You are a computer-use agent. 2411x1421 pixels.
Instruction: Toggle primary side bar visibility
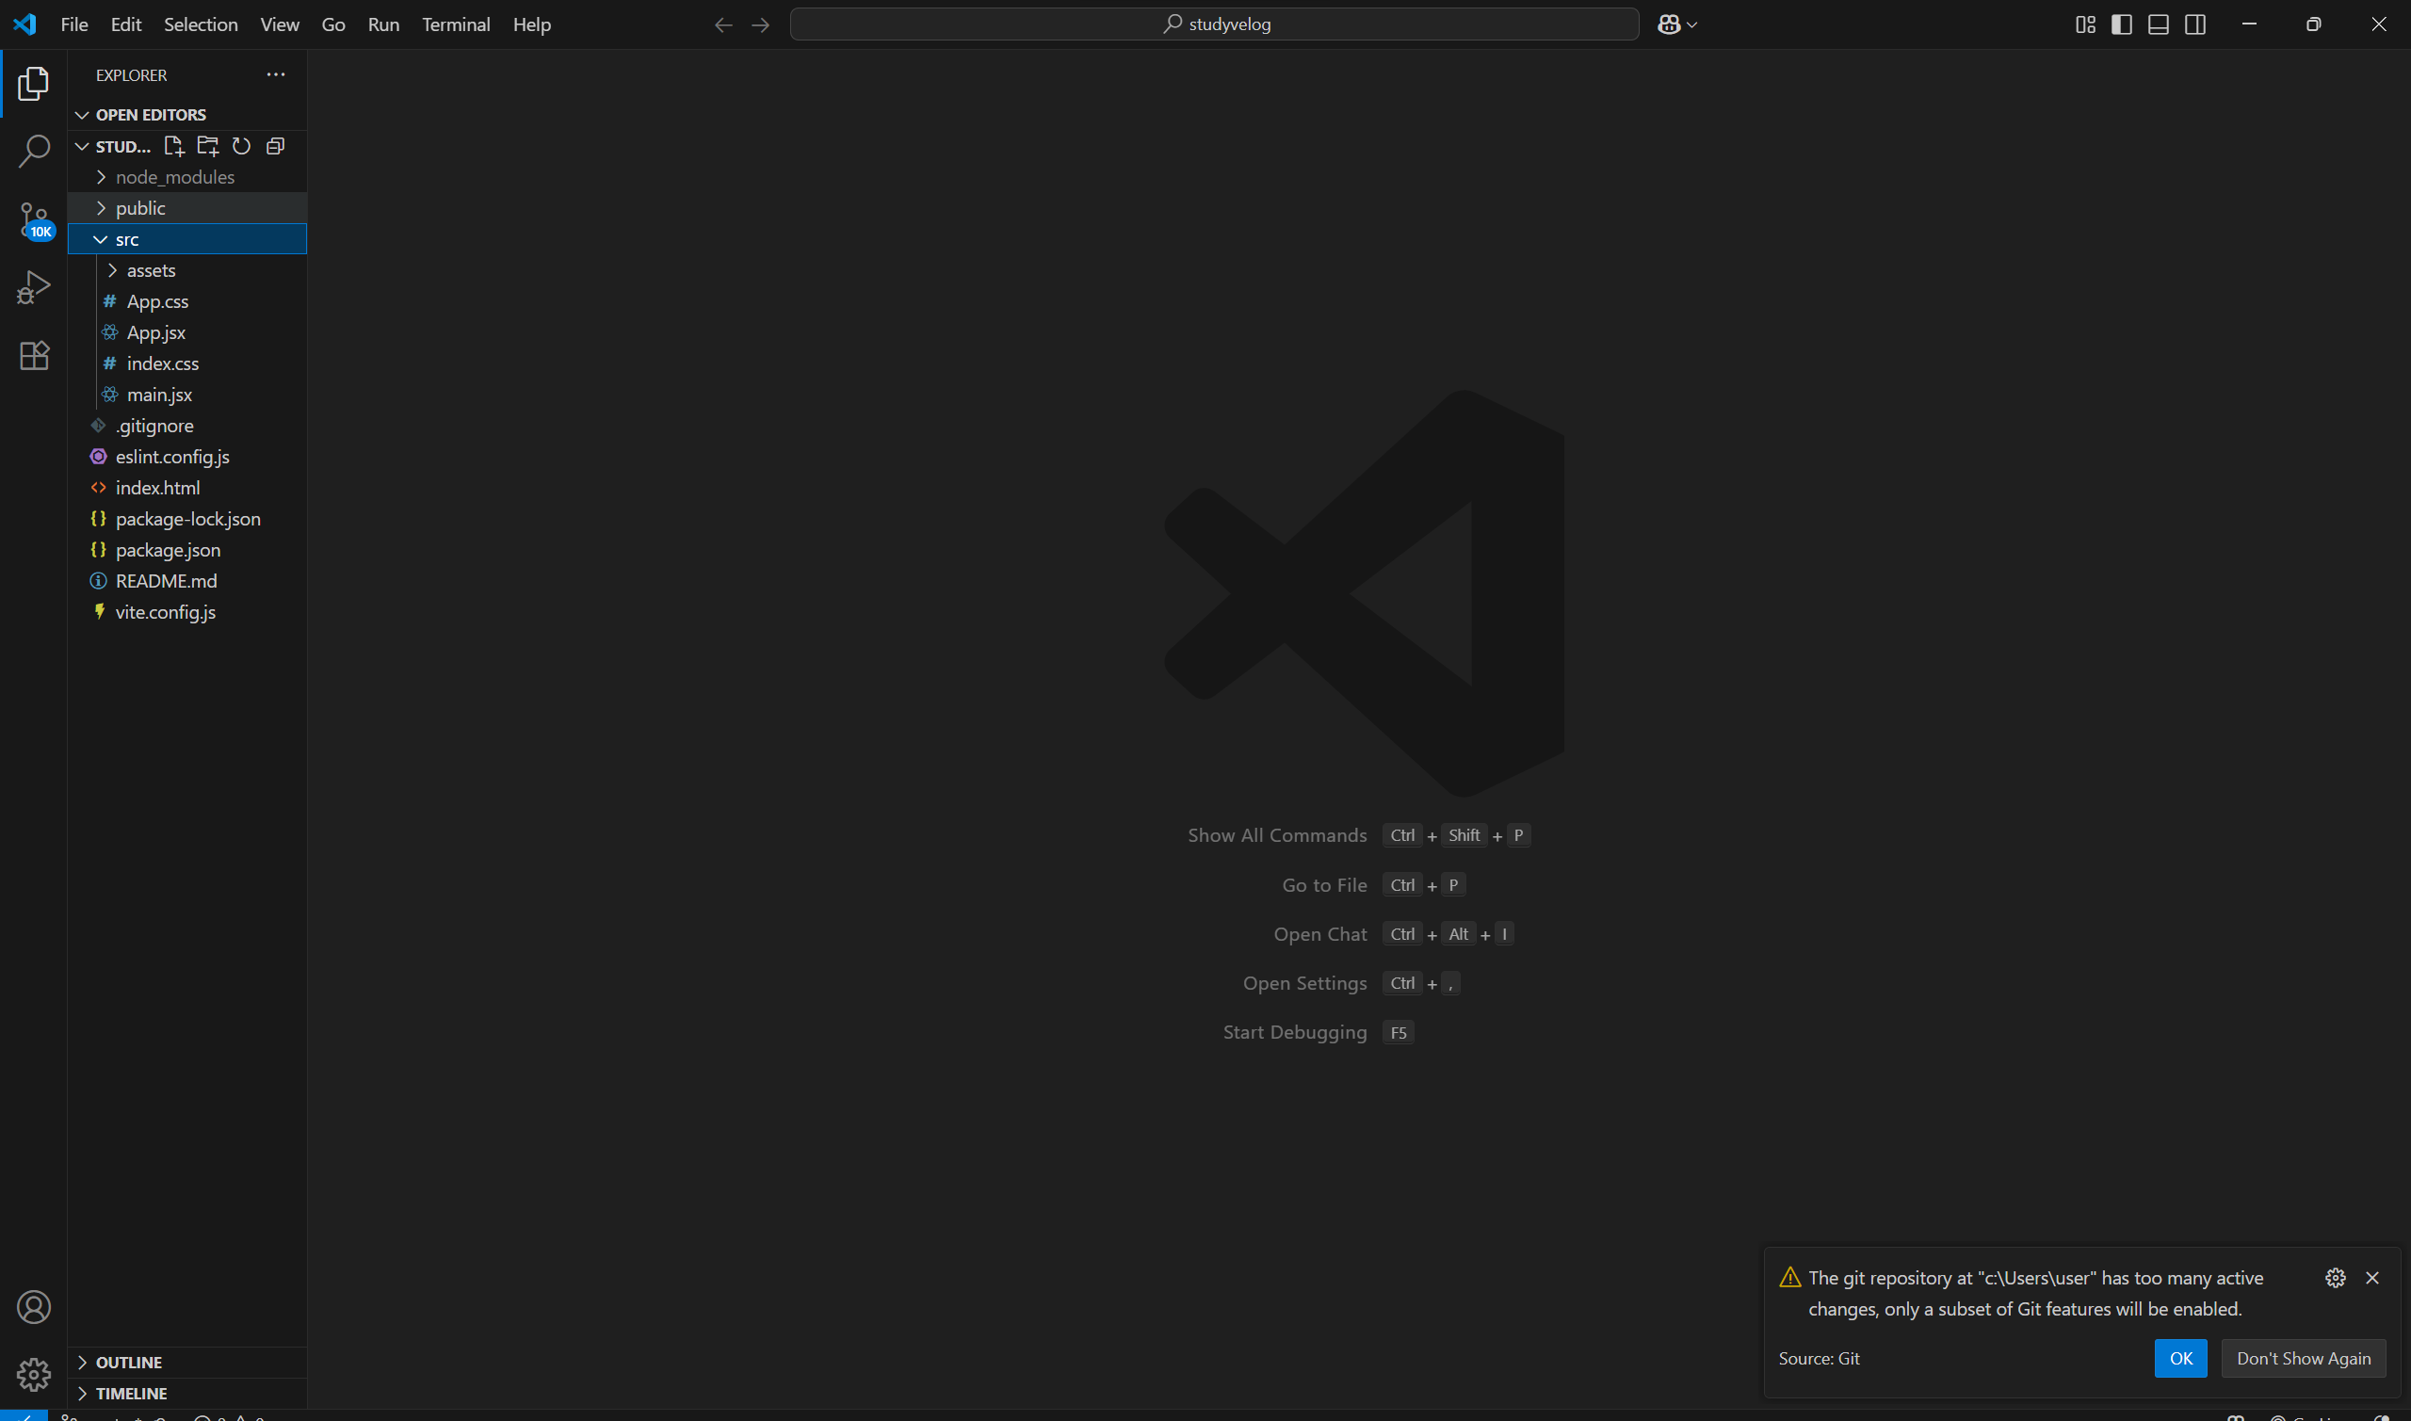pos(2121,24)
